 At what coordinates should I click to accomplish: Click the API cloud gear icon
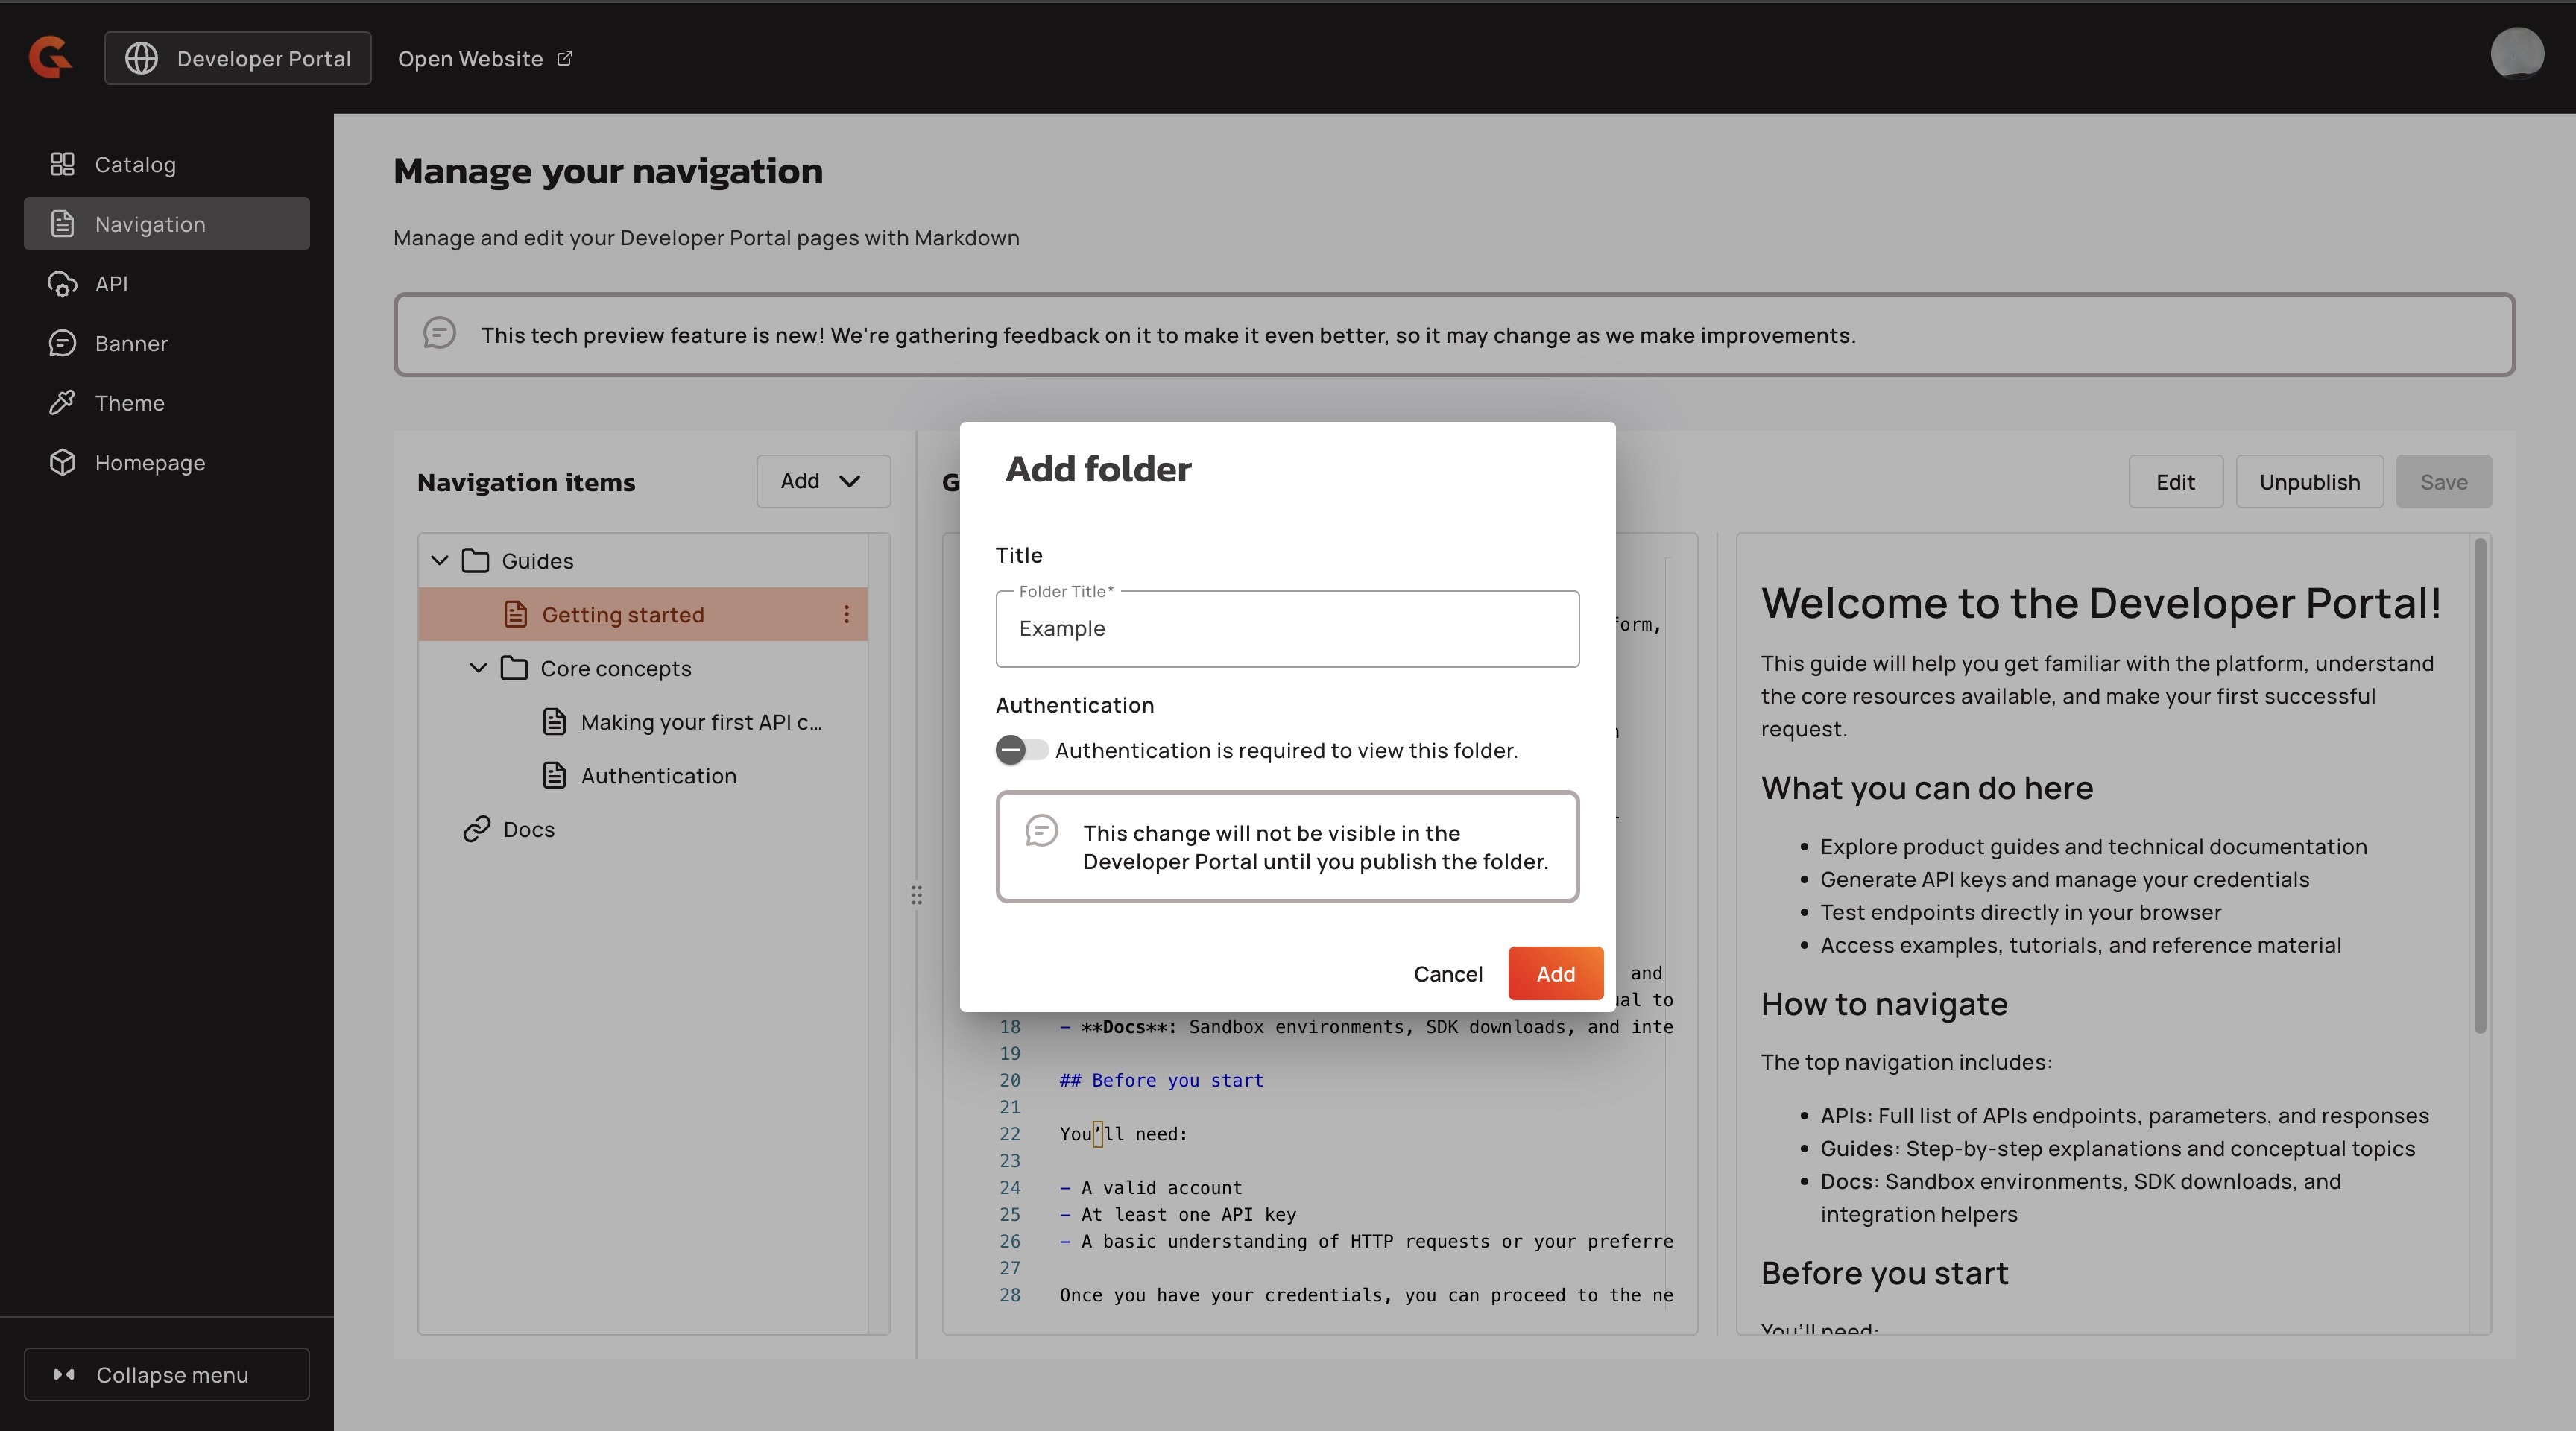(62, 284)
